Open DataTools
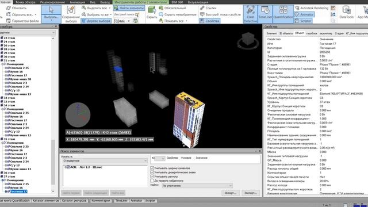 (346, 13)
